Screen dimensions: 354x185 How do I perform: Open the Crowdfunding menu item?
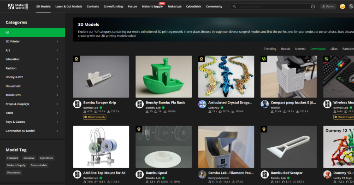pos(113,6)
